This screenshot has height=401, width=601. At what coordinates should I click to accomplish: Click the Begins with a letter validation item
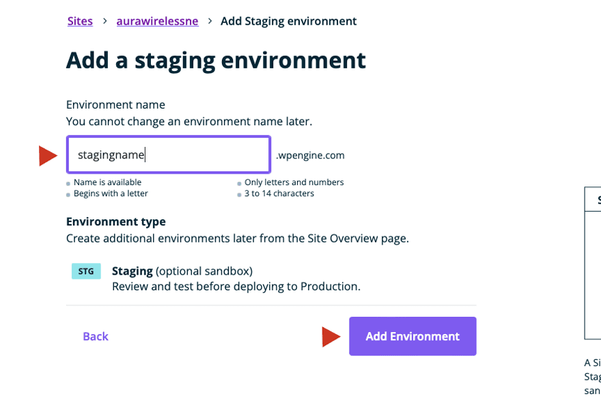click(109, 193)
